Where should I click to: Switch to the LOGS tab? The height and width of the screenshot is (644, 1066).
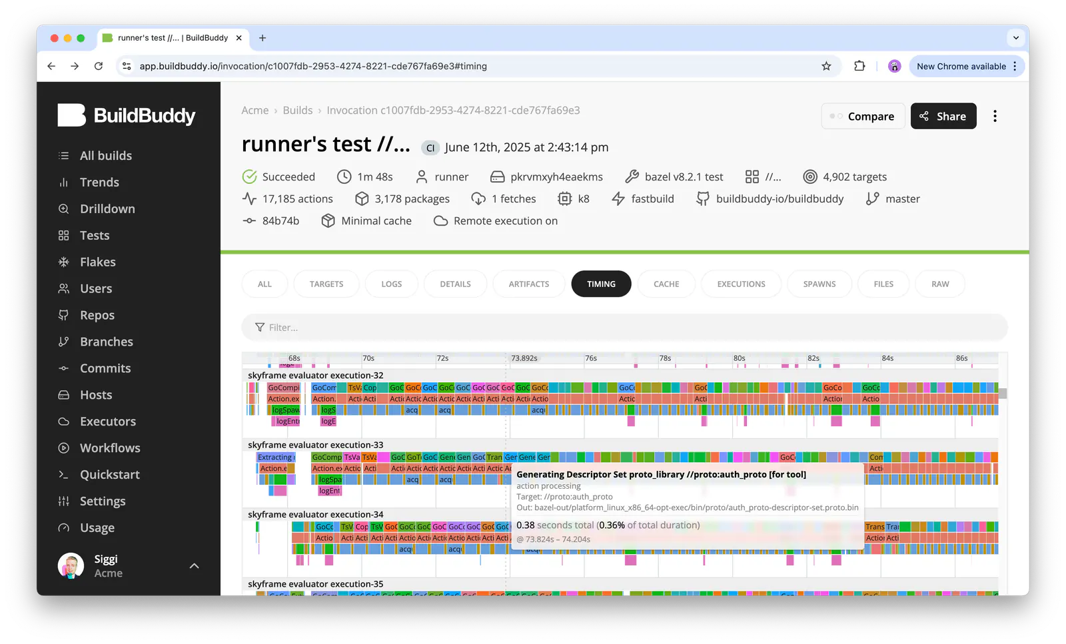coord(392,284)
